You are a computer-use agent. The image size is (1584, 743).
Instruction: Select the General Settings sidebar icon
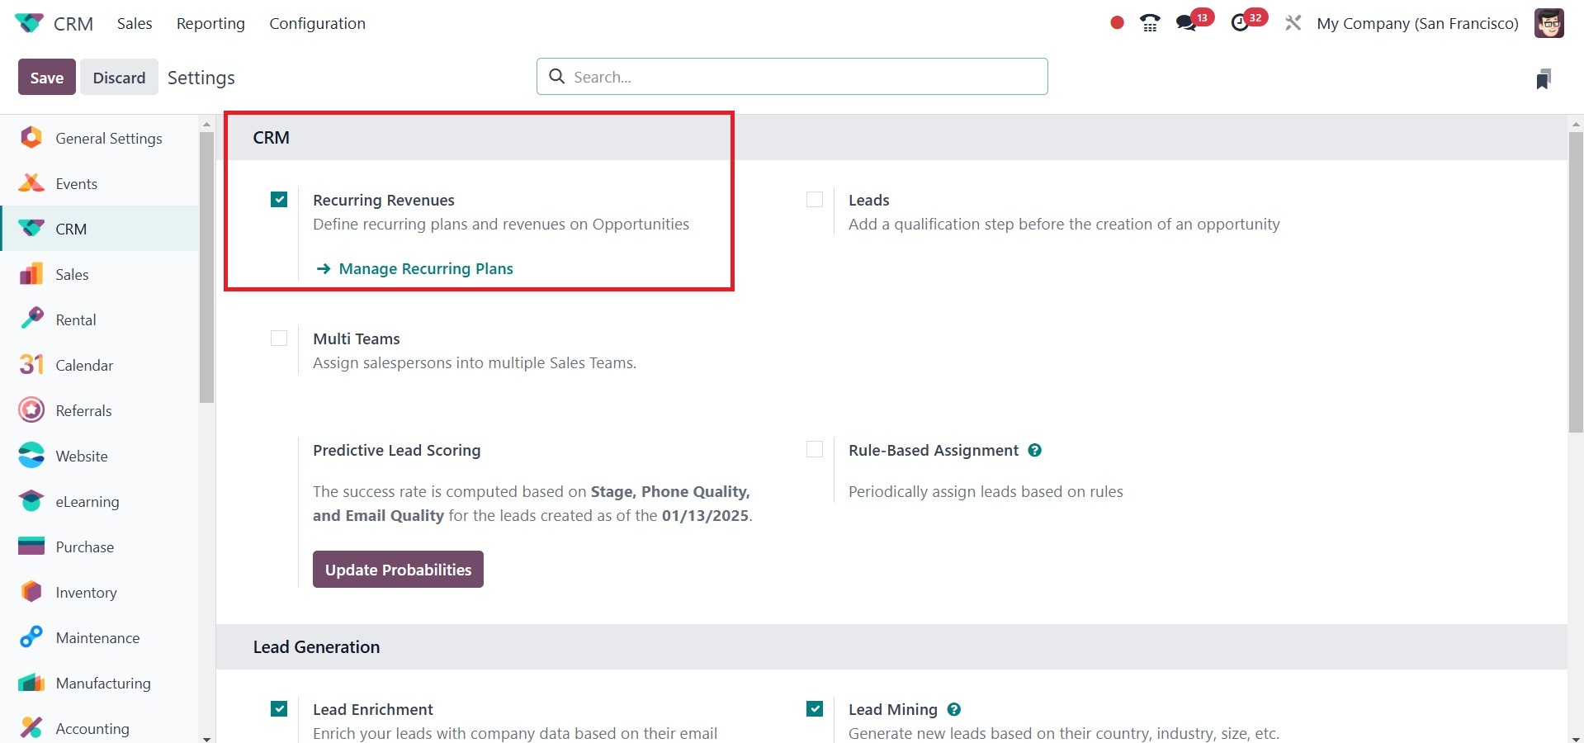[x=31, y=138]
